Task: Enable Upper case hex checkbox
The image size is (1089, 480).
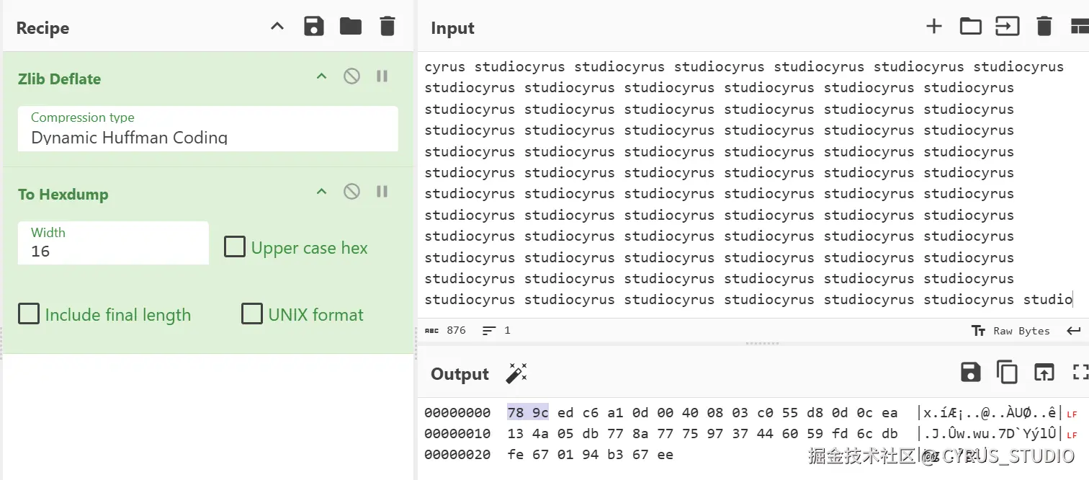Action: pyautogui.click(x=235, y=247)
